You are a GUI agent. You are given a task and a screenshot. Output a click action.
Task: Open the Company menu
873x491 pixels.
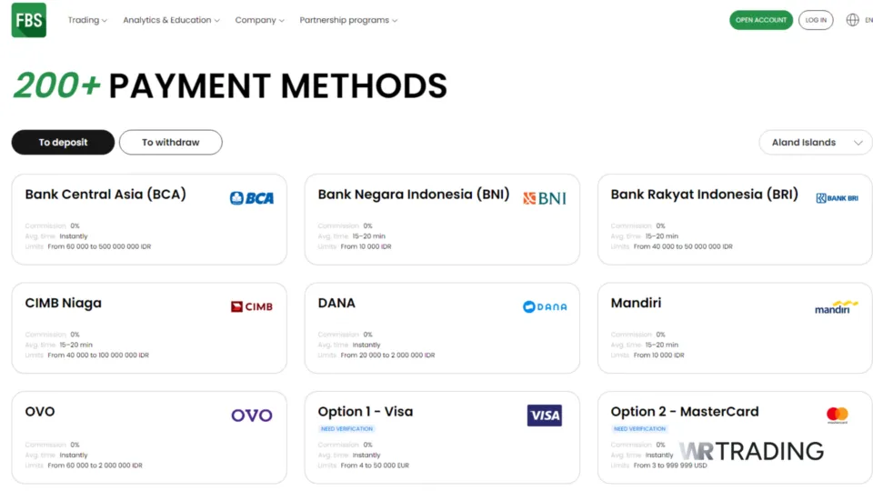tap(259, 20)
